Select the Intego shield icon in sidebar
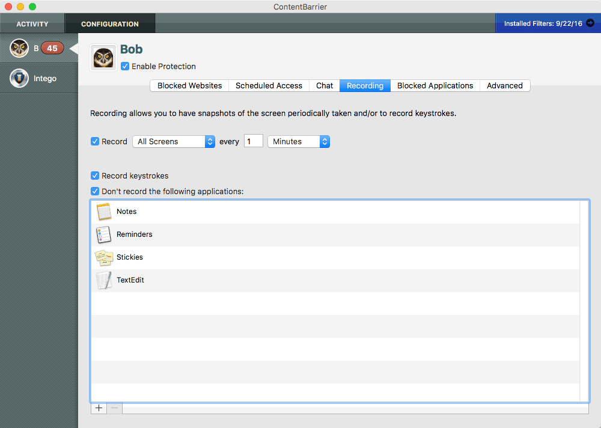 19,78
